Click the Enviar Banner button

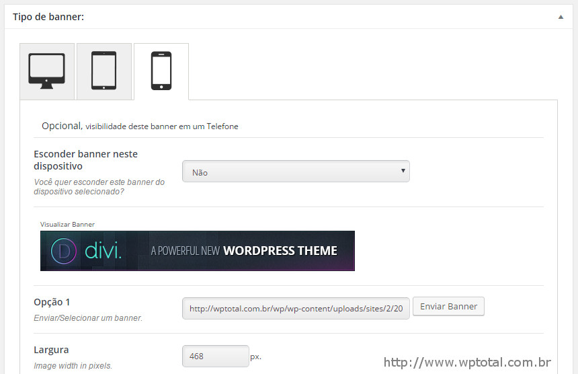point(448,307)
